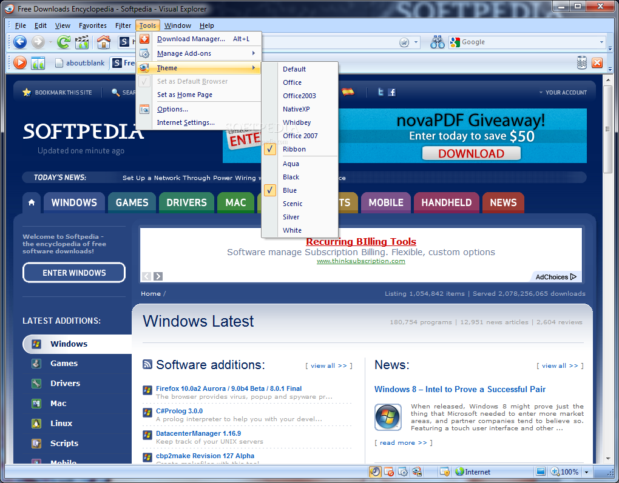619x483 pixels.
Task: Open search with the binoculars icon
Action: click(438, 42)
